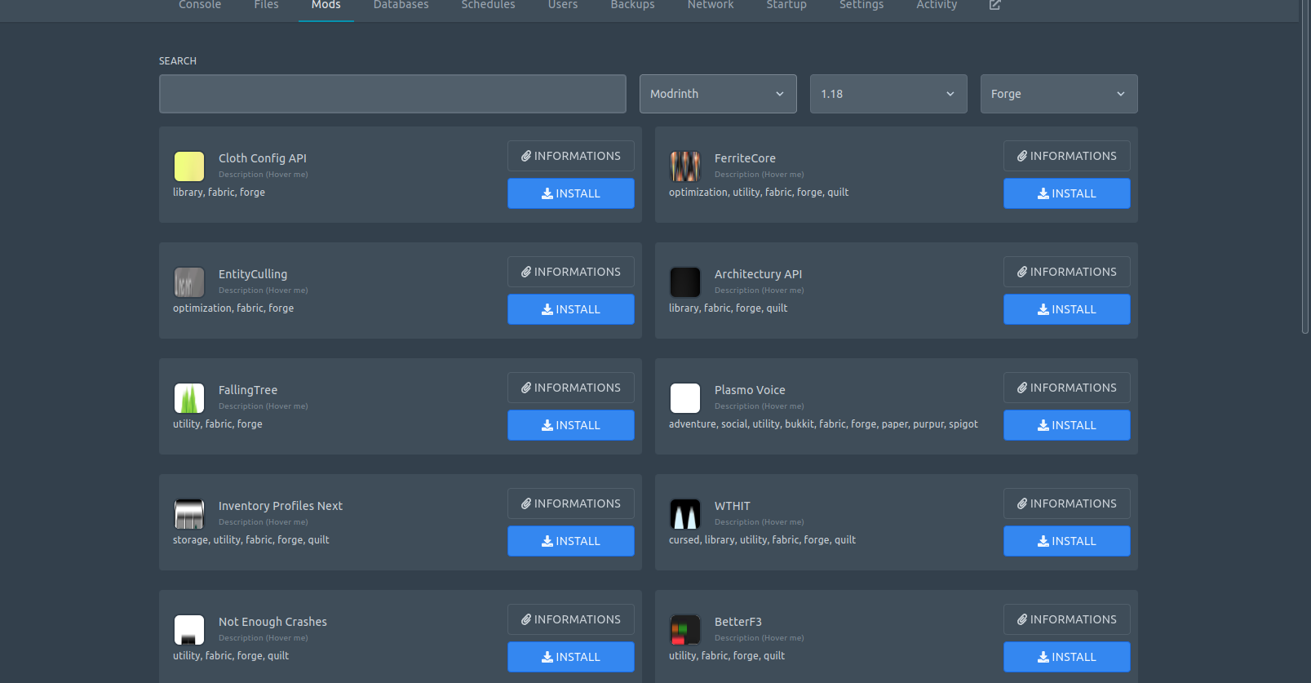This screenshot has height=683, width=1311.
Task: Click the EntityCulling mod icon
Action: (189, 282)
